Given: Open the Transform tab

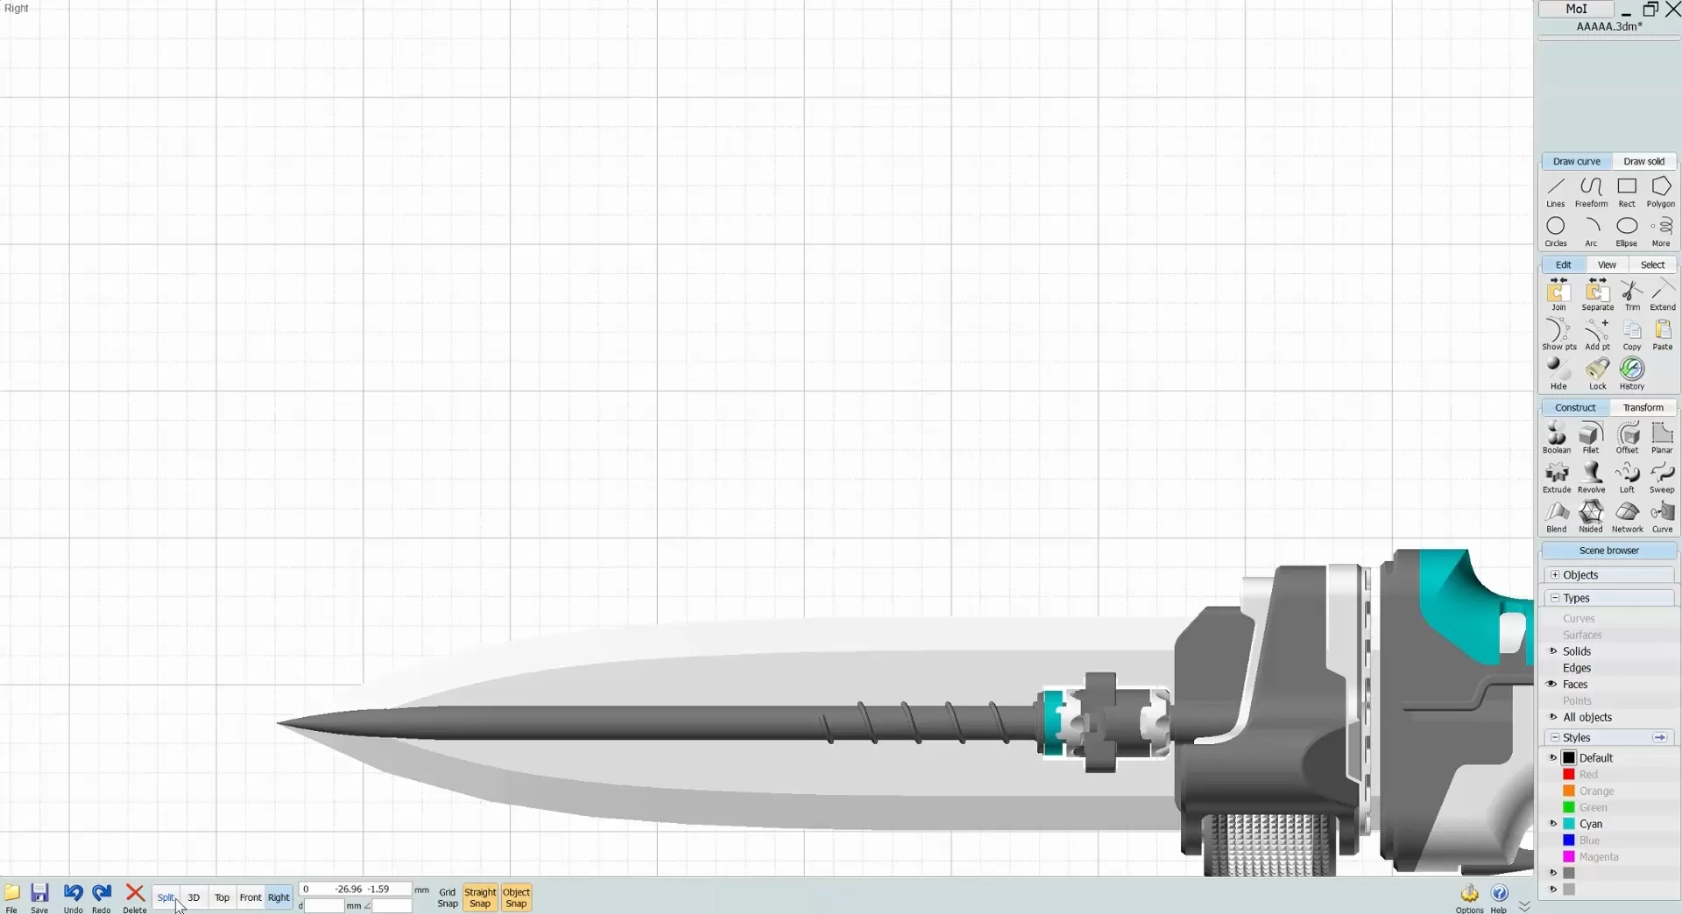Looking at the screenshot, I should click(1643, 407).
